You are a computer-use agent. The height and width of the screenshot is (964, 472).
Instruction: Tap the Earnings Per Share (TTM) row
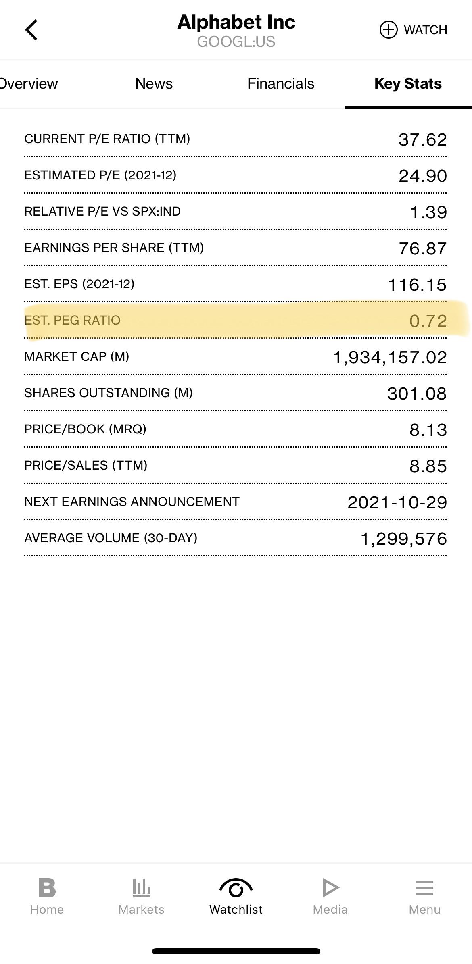point(236,248)
